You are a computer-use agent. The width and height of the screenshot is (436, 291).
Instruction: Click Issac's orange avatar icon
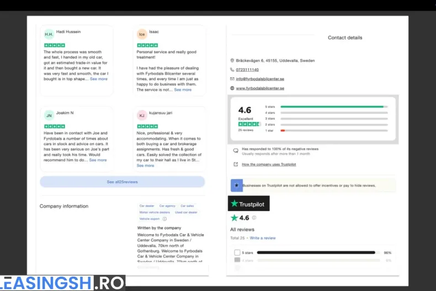142,34
